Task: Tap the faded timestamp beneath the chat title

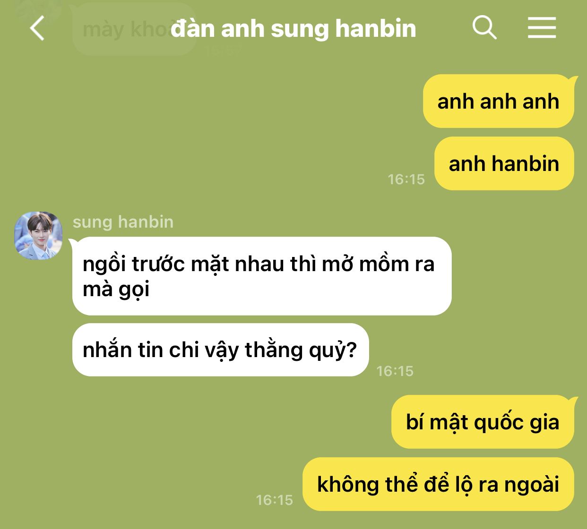Action: click(x=223, y=51)
